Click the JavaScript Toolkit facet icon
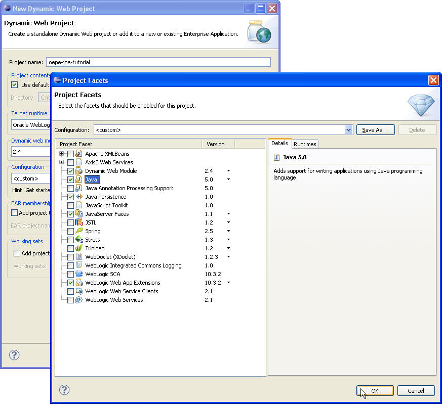This screenshot has height=404, width=442. click(x=79, y=205)
